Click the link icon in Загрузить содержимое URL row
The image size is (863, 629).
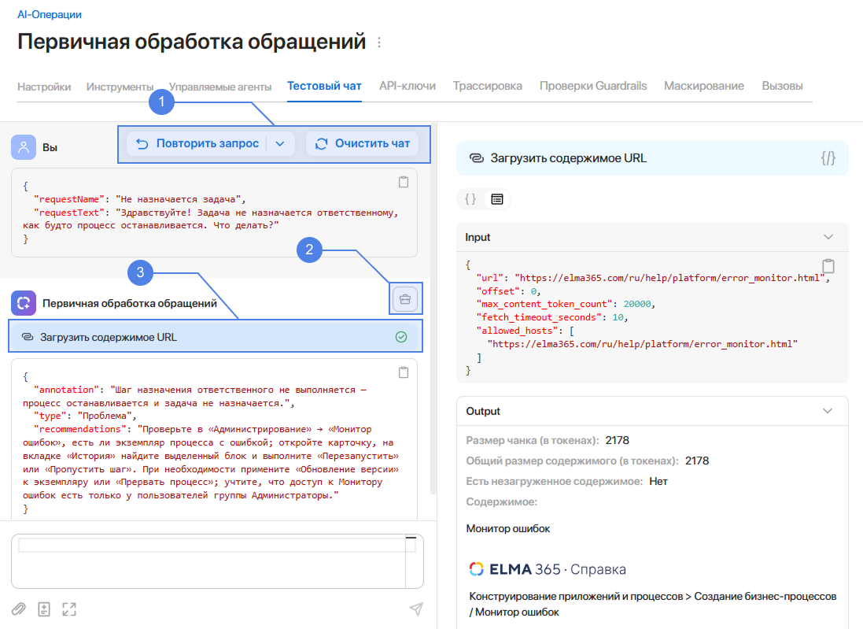click(27, 336)
